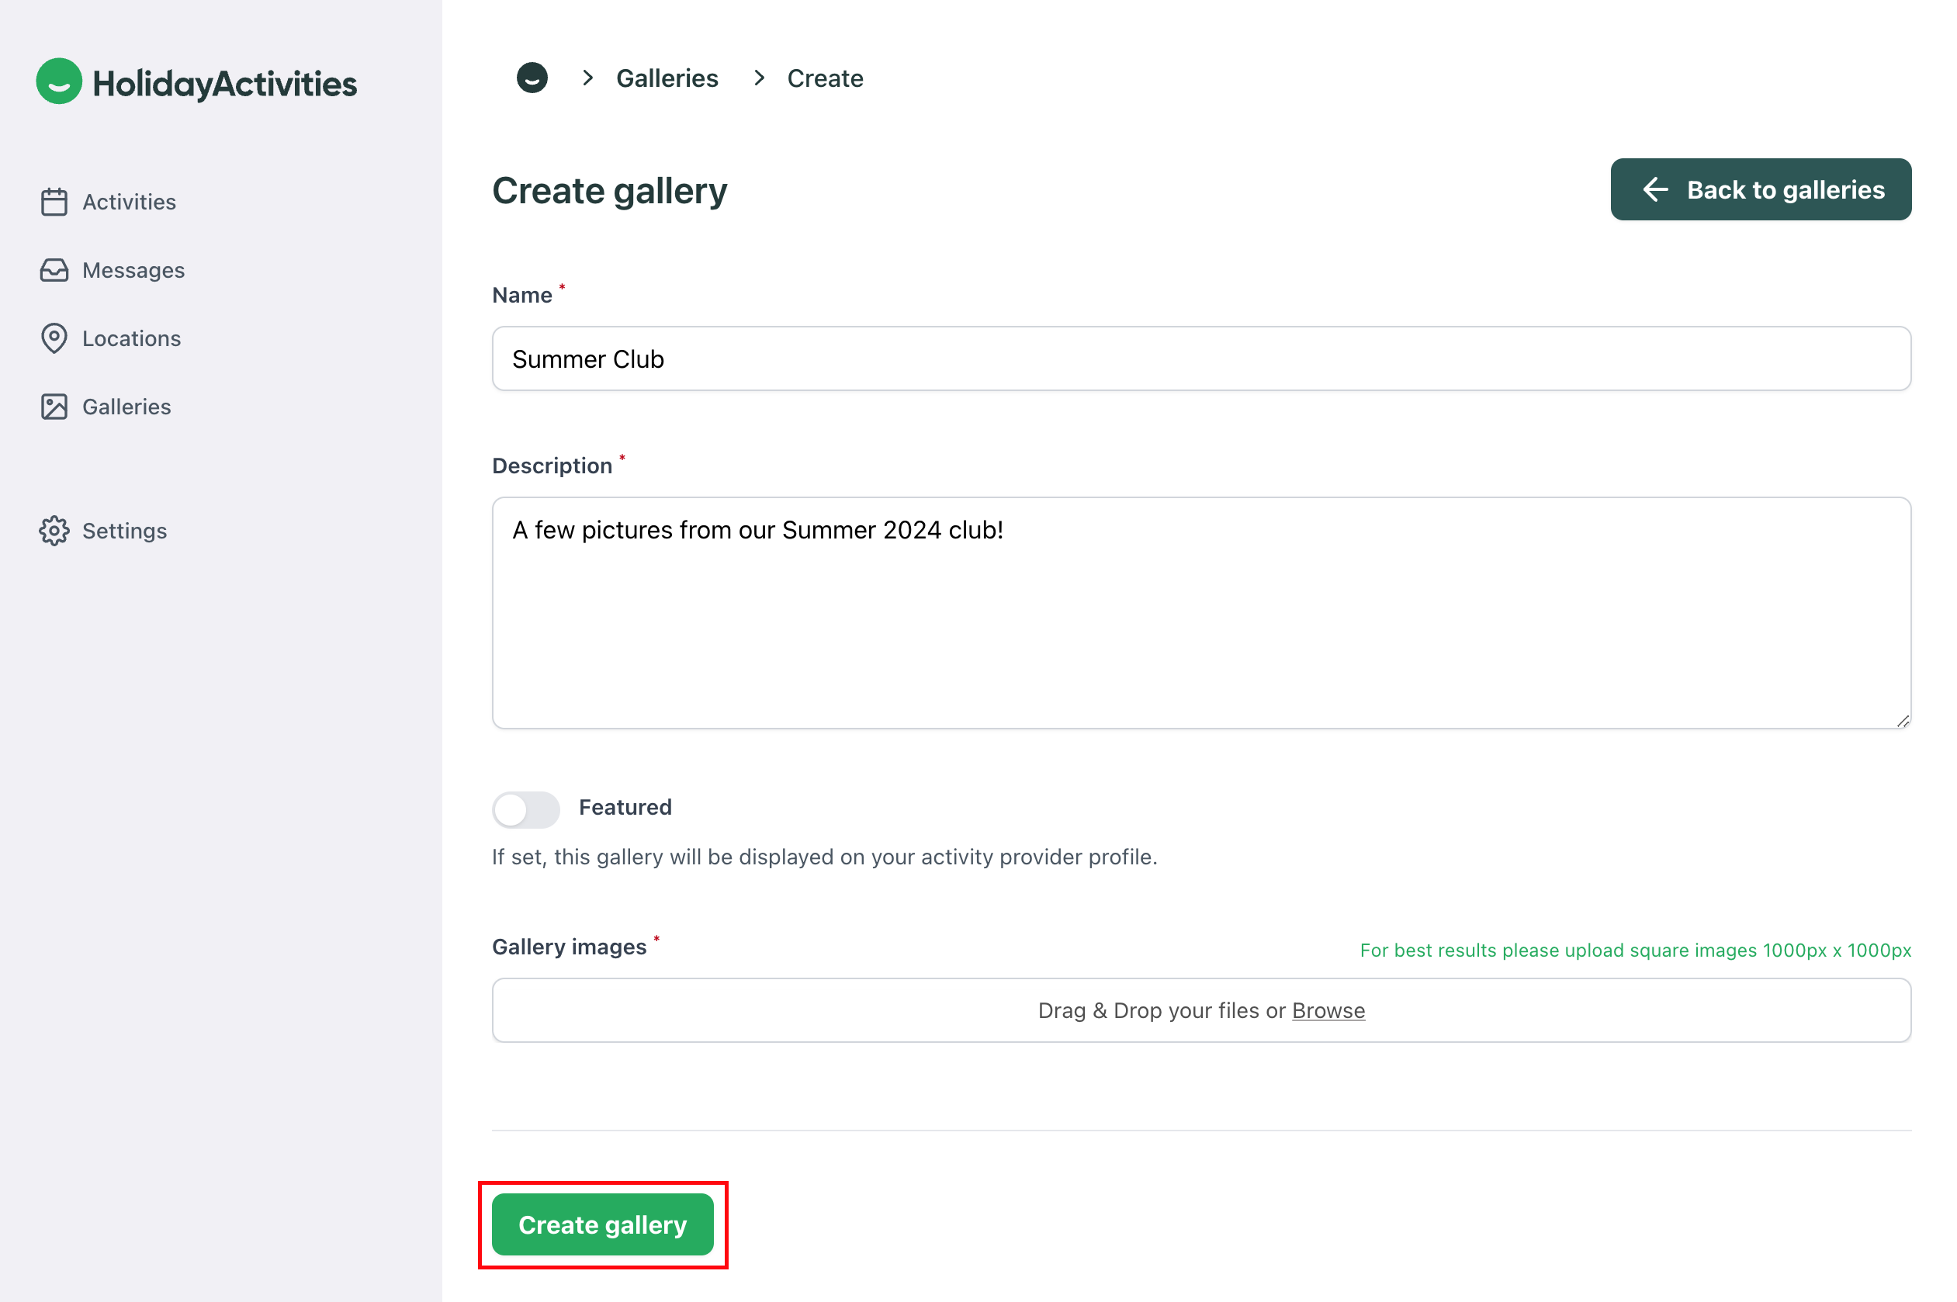Click the Galleries image icon in sidebar

(x=54, y=407)
